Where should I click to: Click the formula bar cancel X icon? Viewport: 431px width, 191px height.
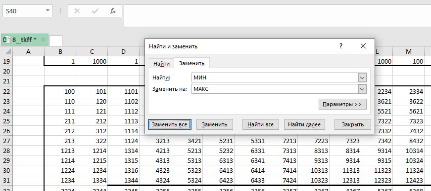coord(77,11)
